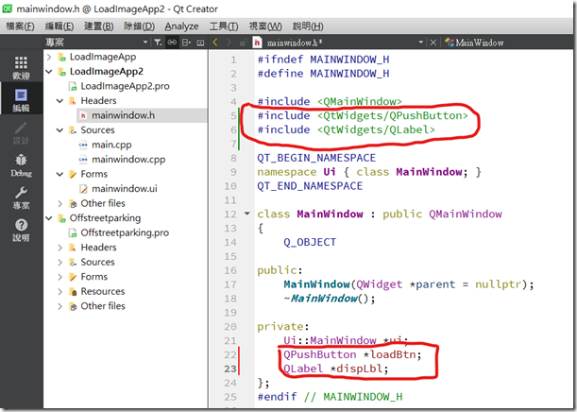Open the 工具(T) menu
Image resolution: width=577 pixels, height=412 pixels.
223,26
